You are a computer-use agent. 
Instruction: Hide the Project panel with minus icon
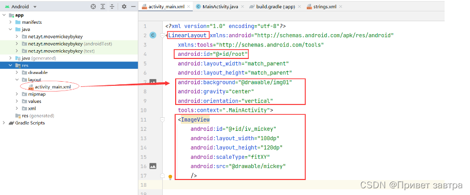133,6
